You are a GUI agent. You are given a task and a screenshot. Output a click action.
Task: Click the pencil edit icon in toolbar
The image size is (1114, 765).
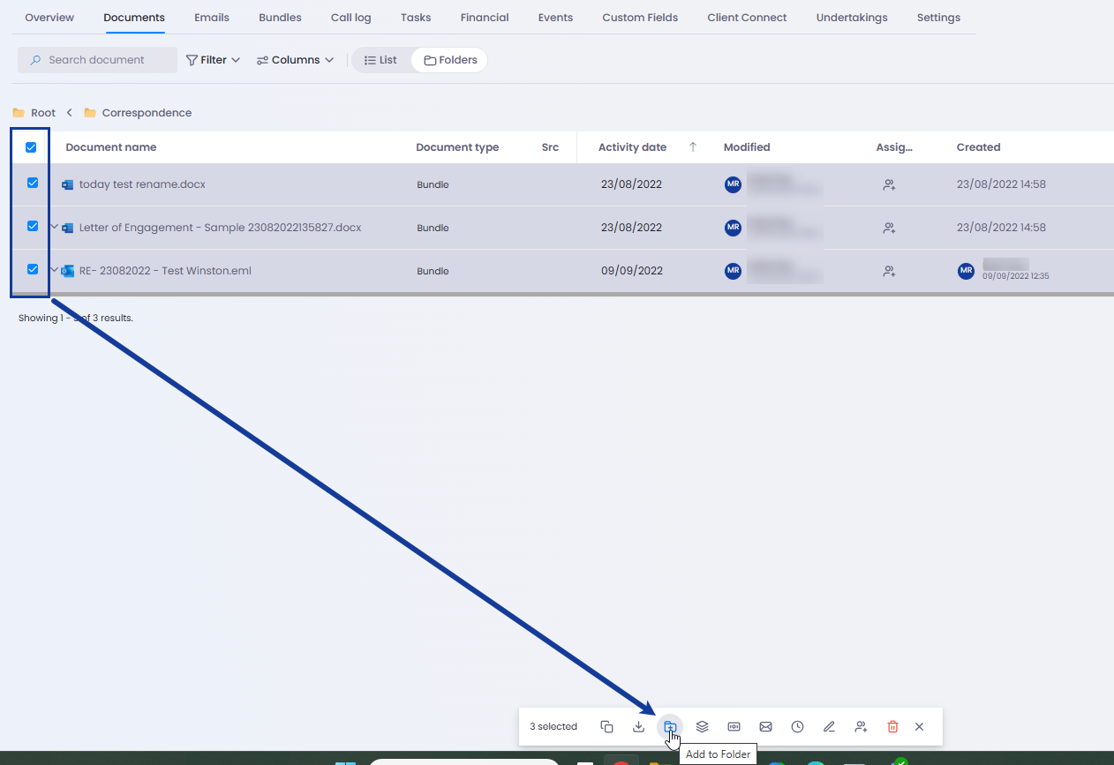(829, 726)
